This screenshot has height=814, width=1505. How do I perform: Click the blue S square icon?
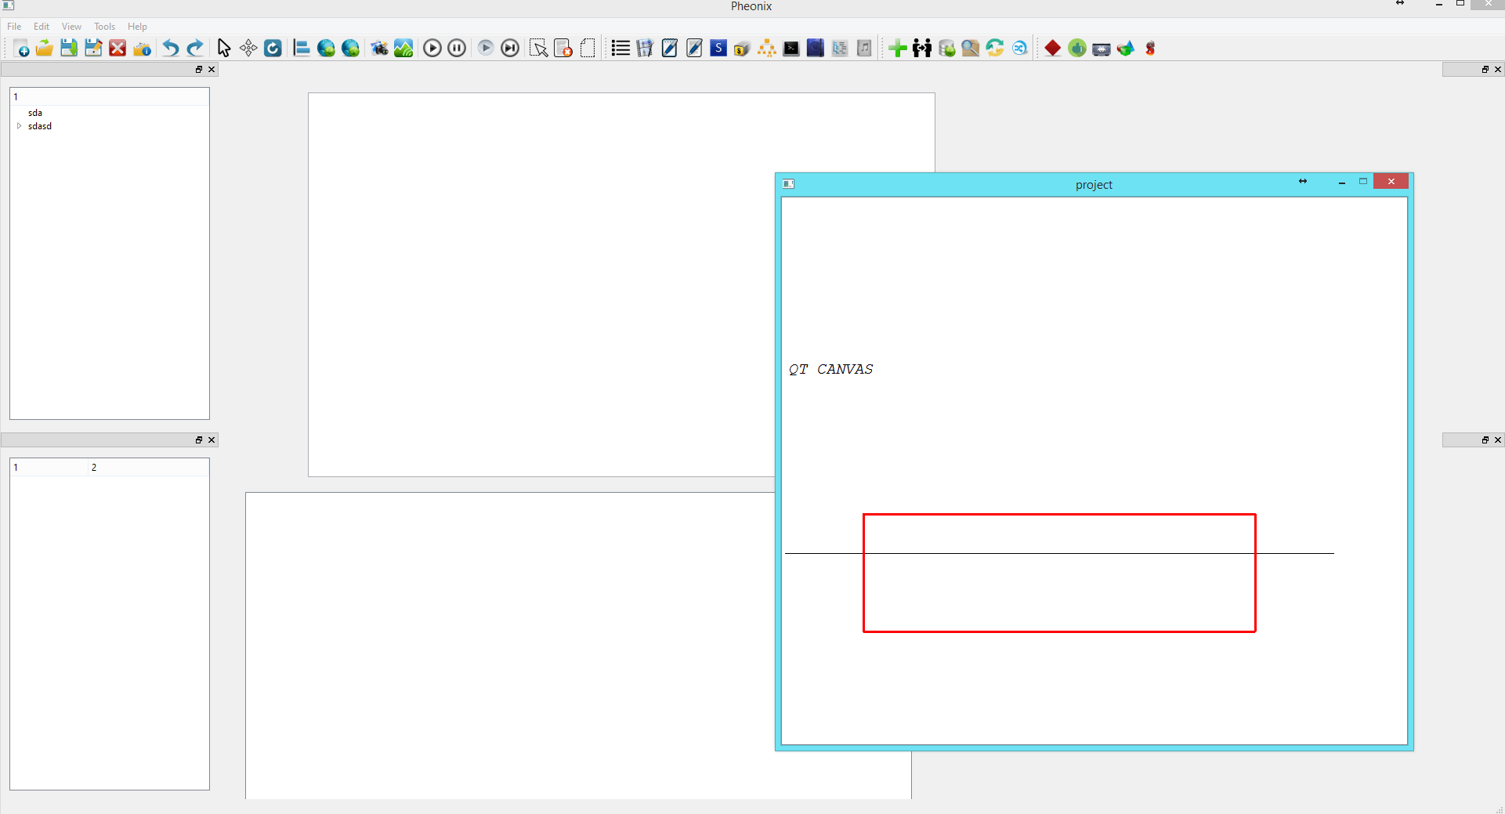pyautogui.click(x=718, y=49)
